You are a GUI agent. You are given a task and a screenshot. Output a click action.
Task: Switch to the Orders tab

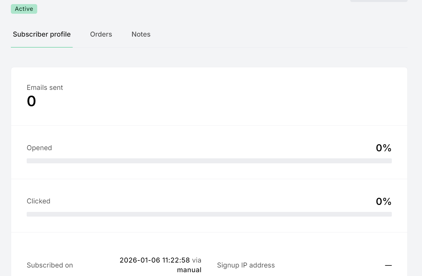[x=101, y=34]
